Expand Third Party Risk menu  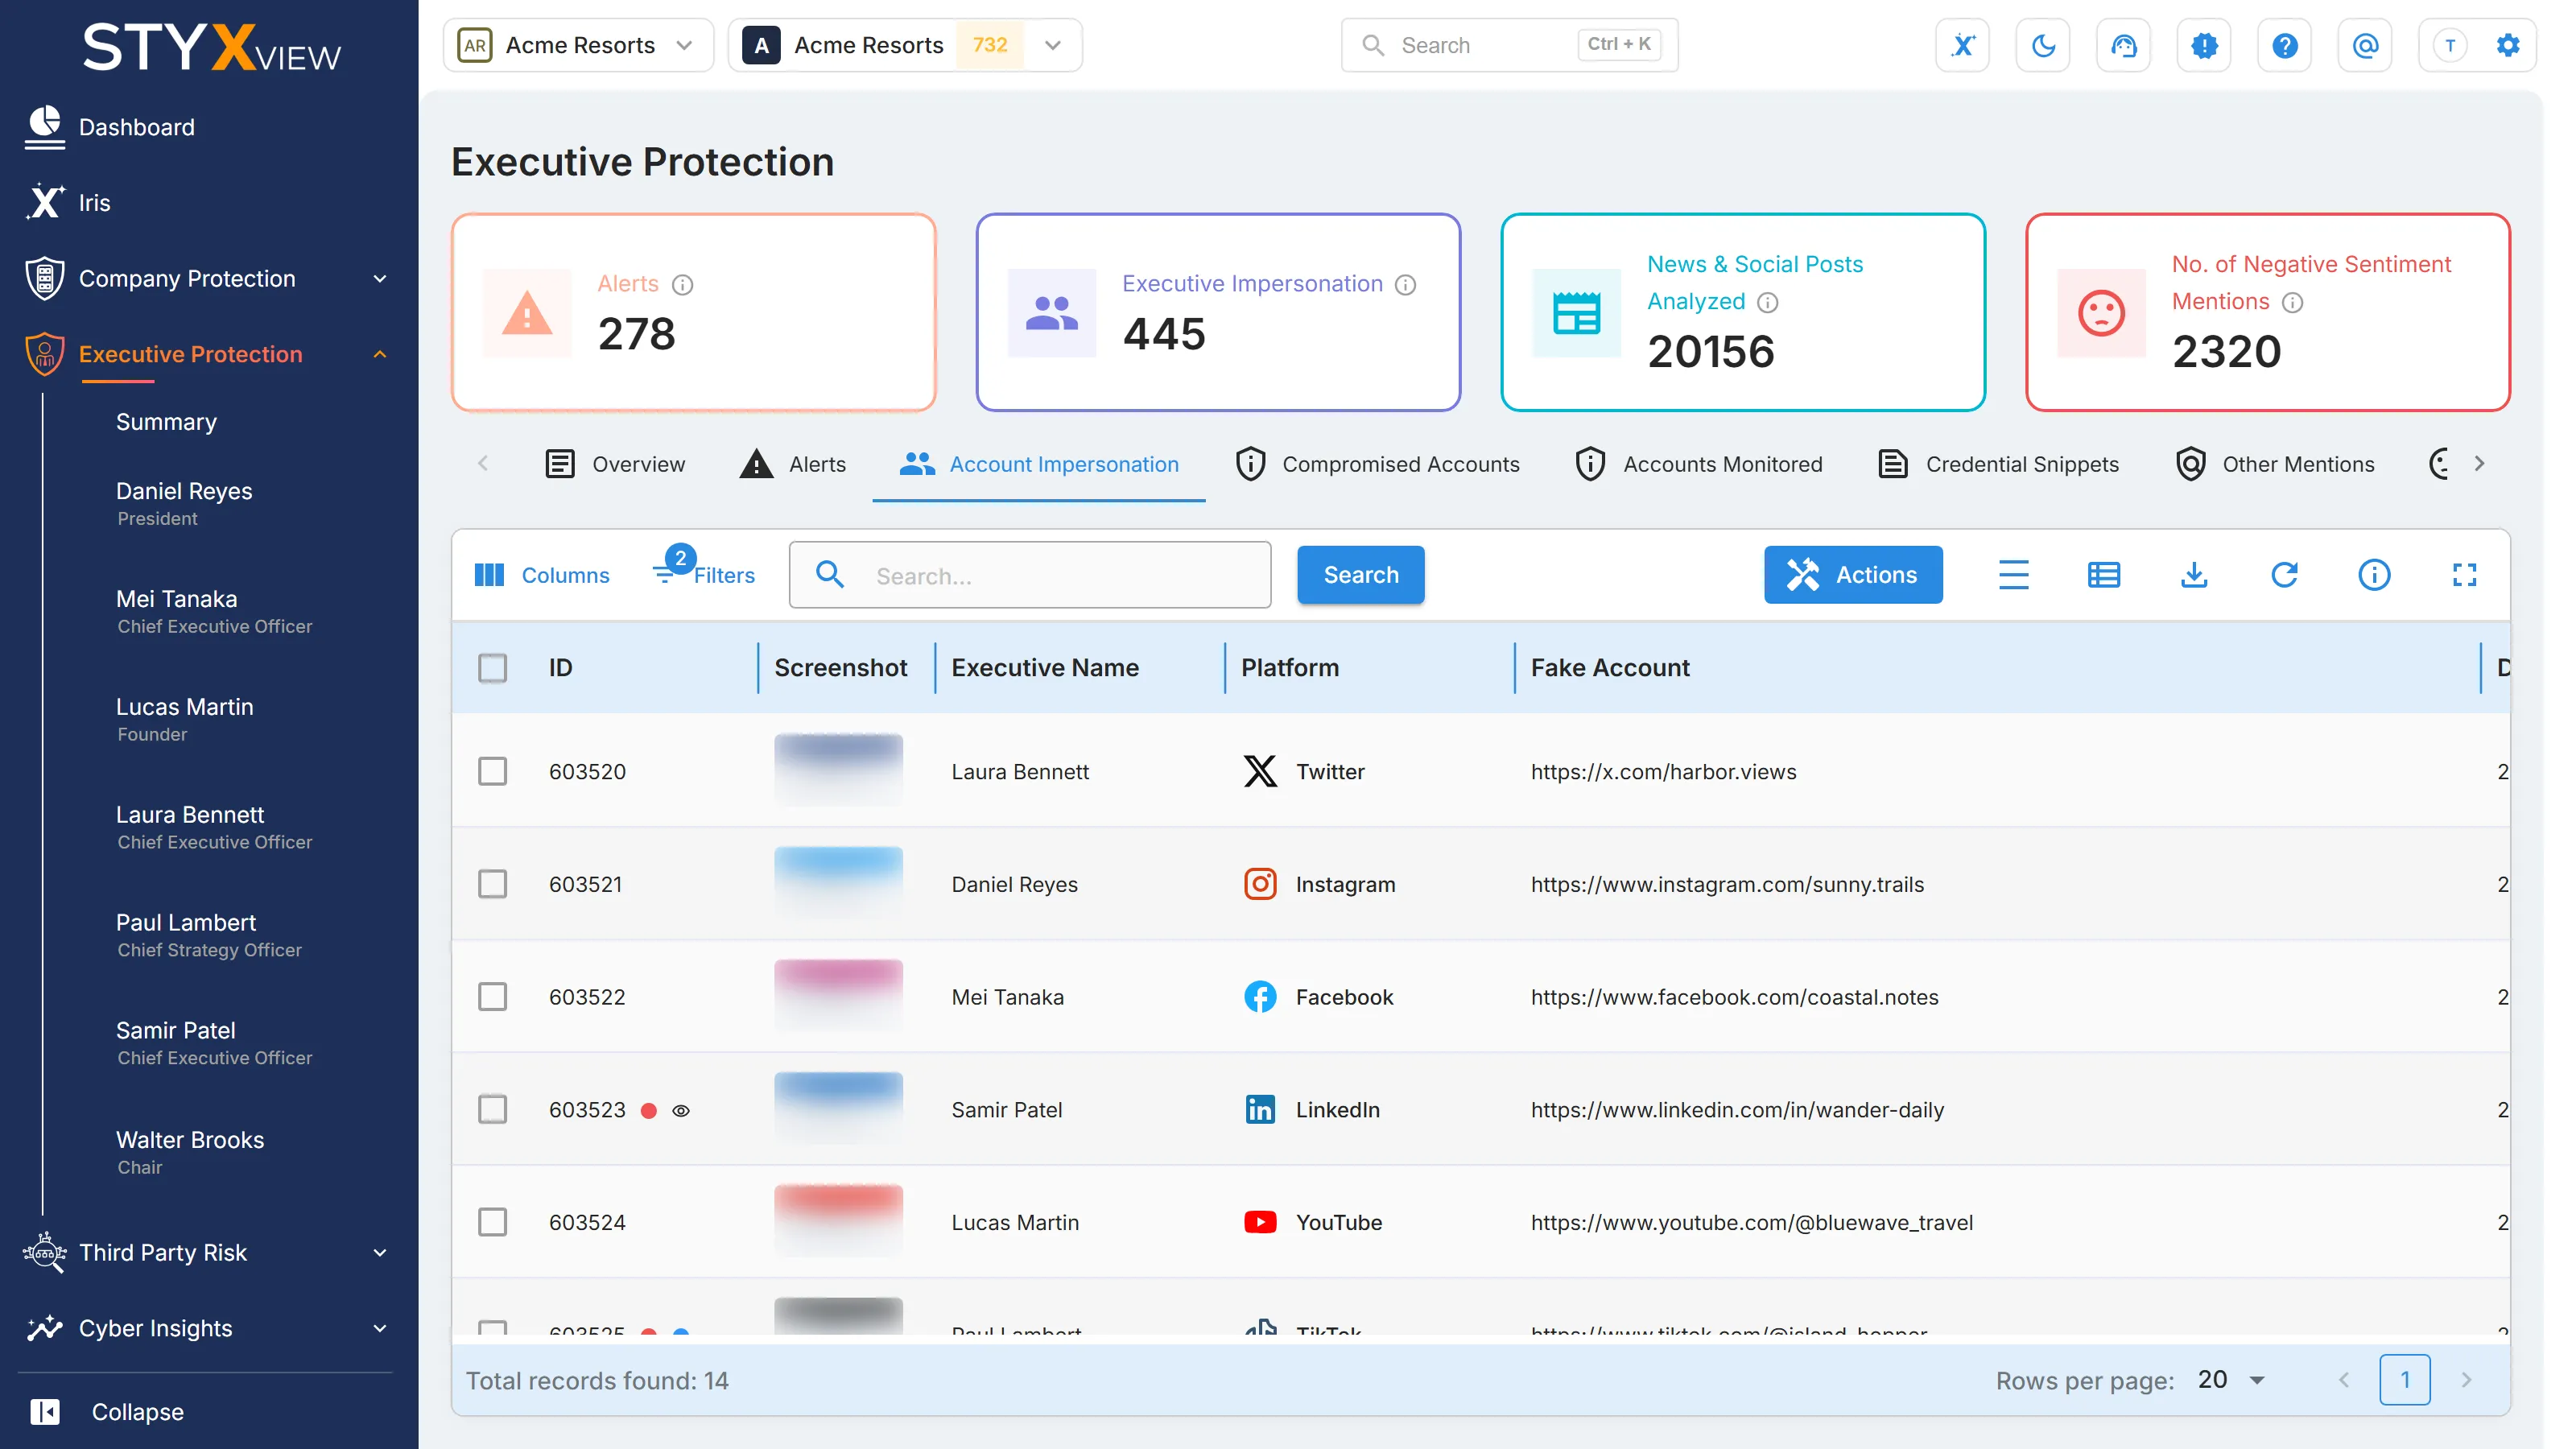point(209,1253)
